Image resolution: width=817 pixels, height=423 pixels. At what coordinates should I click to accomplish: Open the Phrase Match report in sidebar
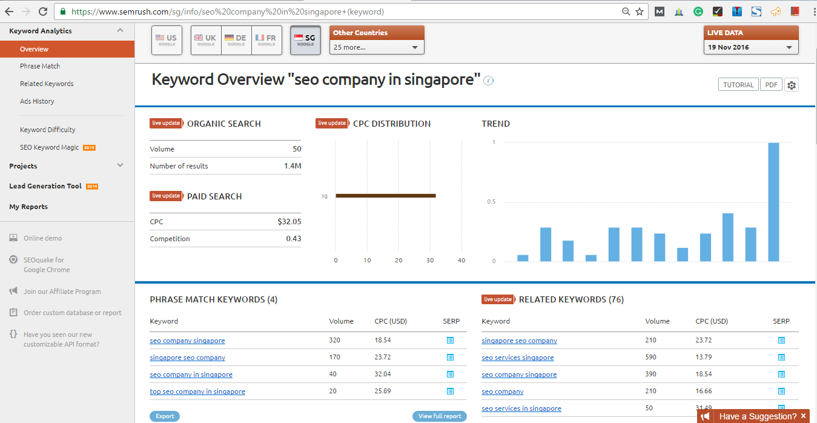pyautogui.click(x=40, y=66)
